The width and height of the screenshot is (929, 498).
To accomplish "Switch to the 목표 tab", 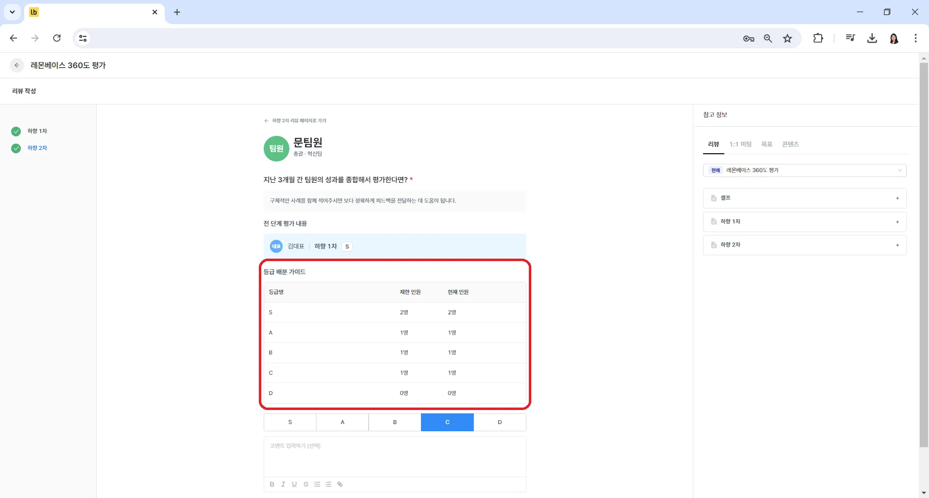I will click(767, 144).
